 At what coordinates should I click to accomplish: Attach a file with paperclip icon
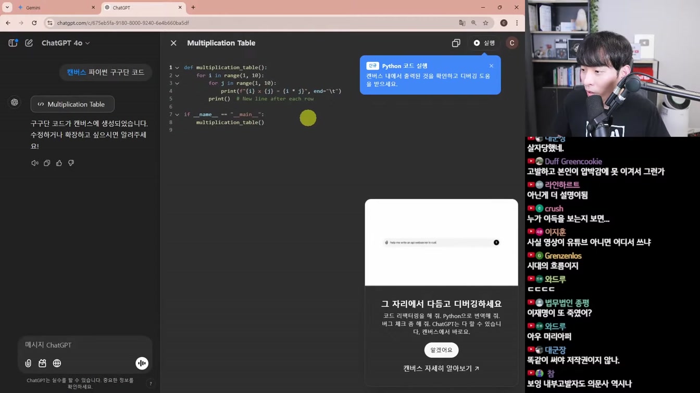[x=28, y=363]
